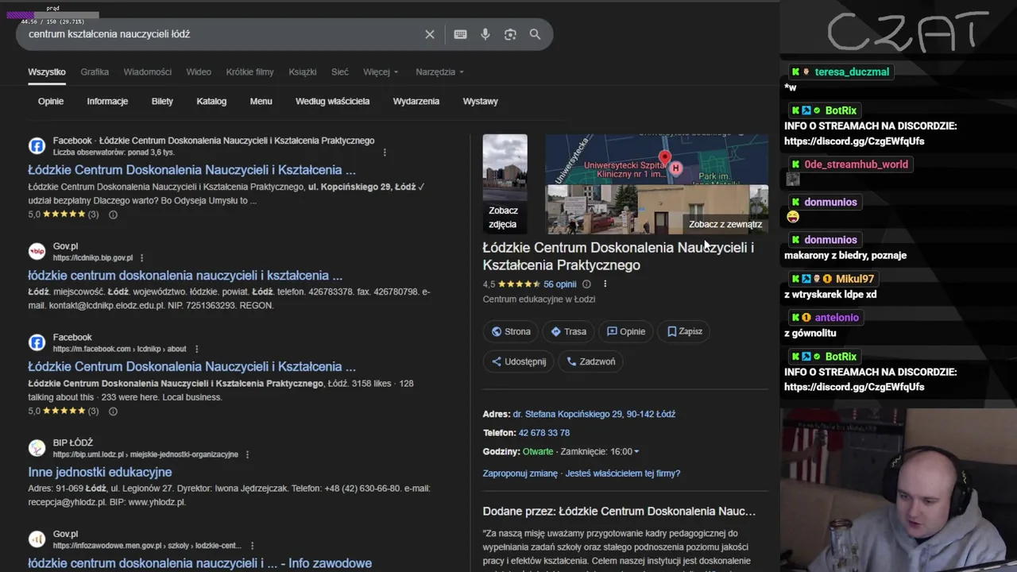Viewport: 1017px width, 572px height.
Task: Switch to Wiadomości search tab
Action: pyautogui.click(x=147, y=71)
